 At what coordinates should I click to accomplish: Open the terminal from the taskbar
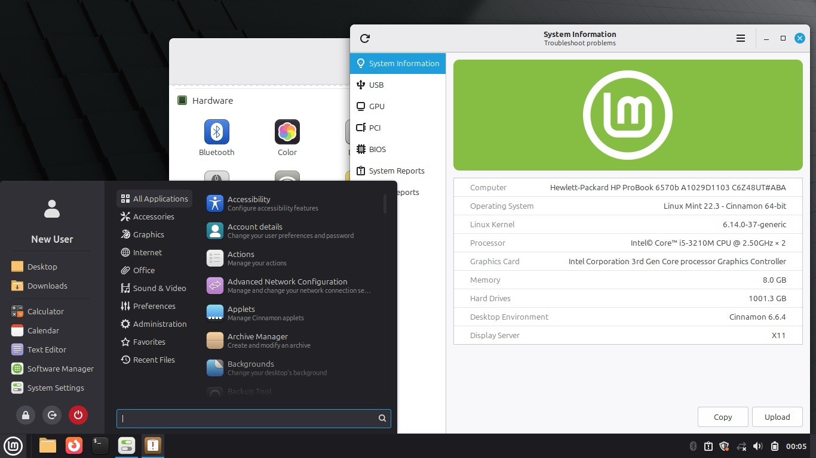tap(100, 445)
